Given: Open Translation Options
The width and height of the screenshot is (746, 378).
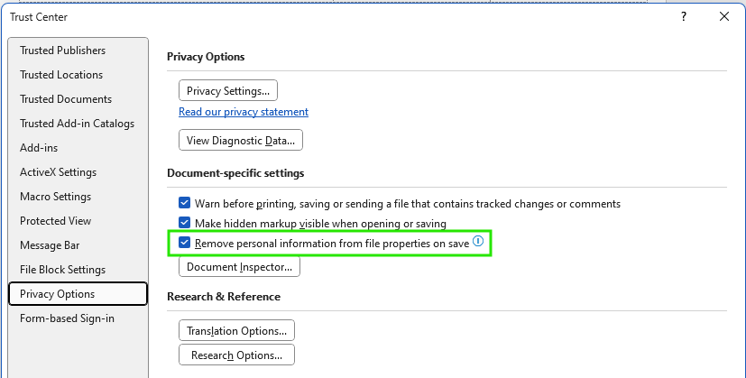Looking at the screenshot, I should 237,331.
